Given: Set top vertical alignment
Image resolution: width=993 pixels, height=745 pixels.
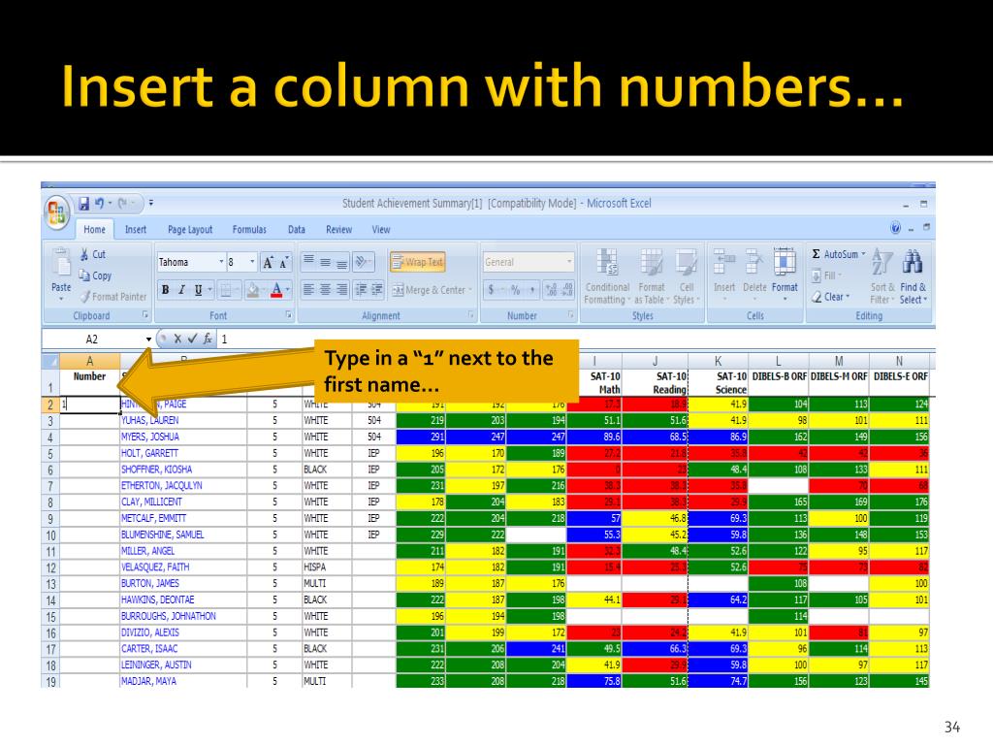Looking at the screenshot, I should 308,261.
